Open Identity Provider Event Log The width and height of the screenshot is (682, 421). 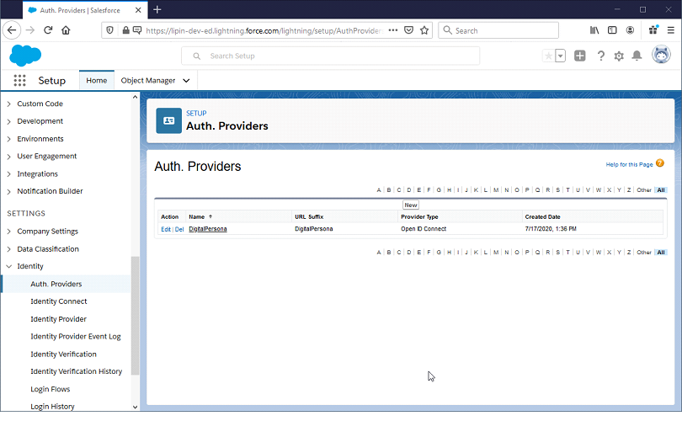point(75,337)
